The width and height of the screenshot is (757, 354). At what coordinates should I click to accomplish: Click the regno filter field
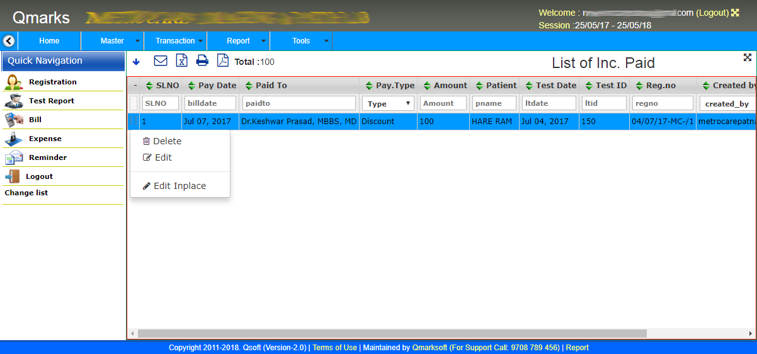point(663,103)
